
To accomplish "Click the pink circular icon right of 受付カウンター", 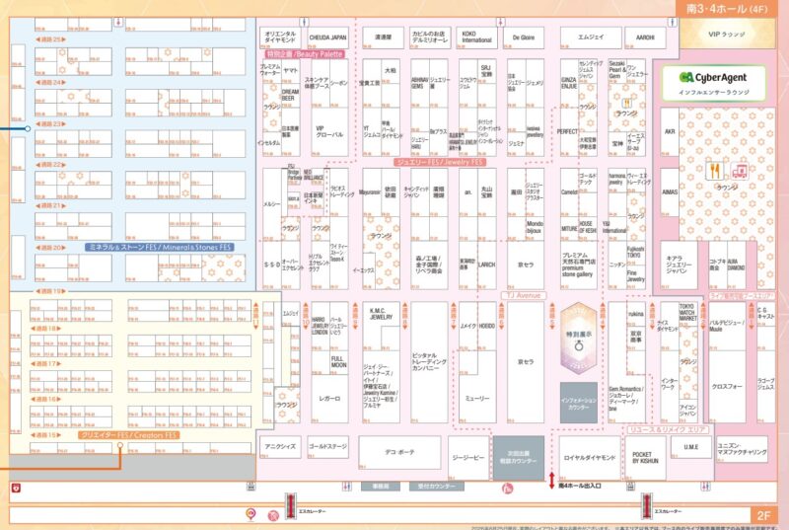I will (x=507, y=488).
